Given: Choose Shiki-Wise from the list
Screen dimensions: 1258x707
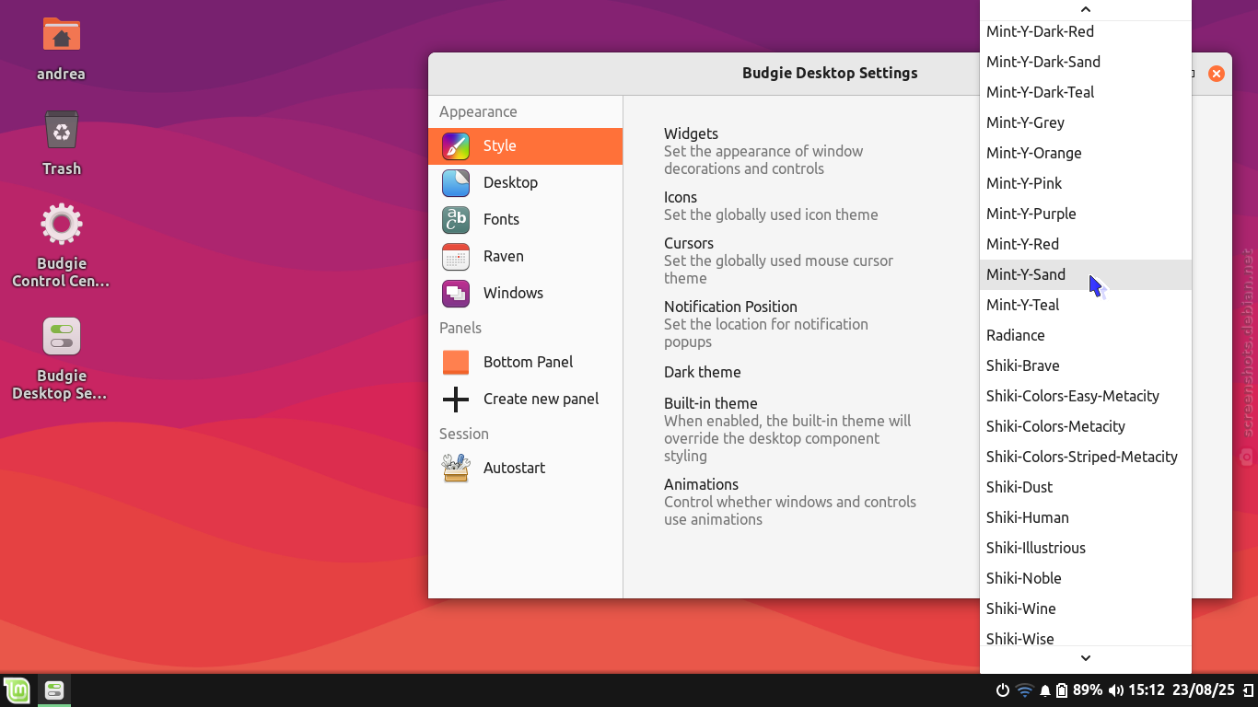Looking at the screenshot, I should click(x=1086, y=636).
